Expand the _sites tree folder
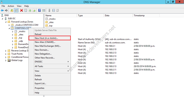This screenshot has height=97, width=184. 12,35
